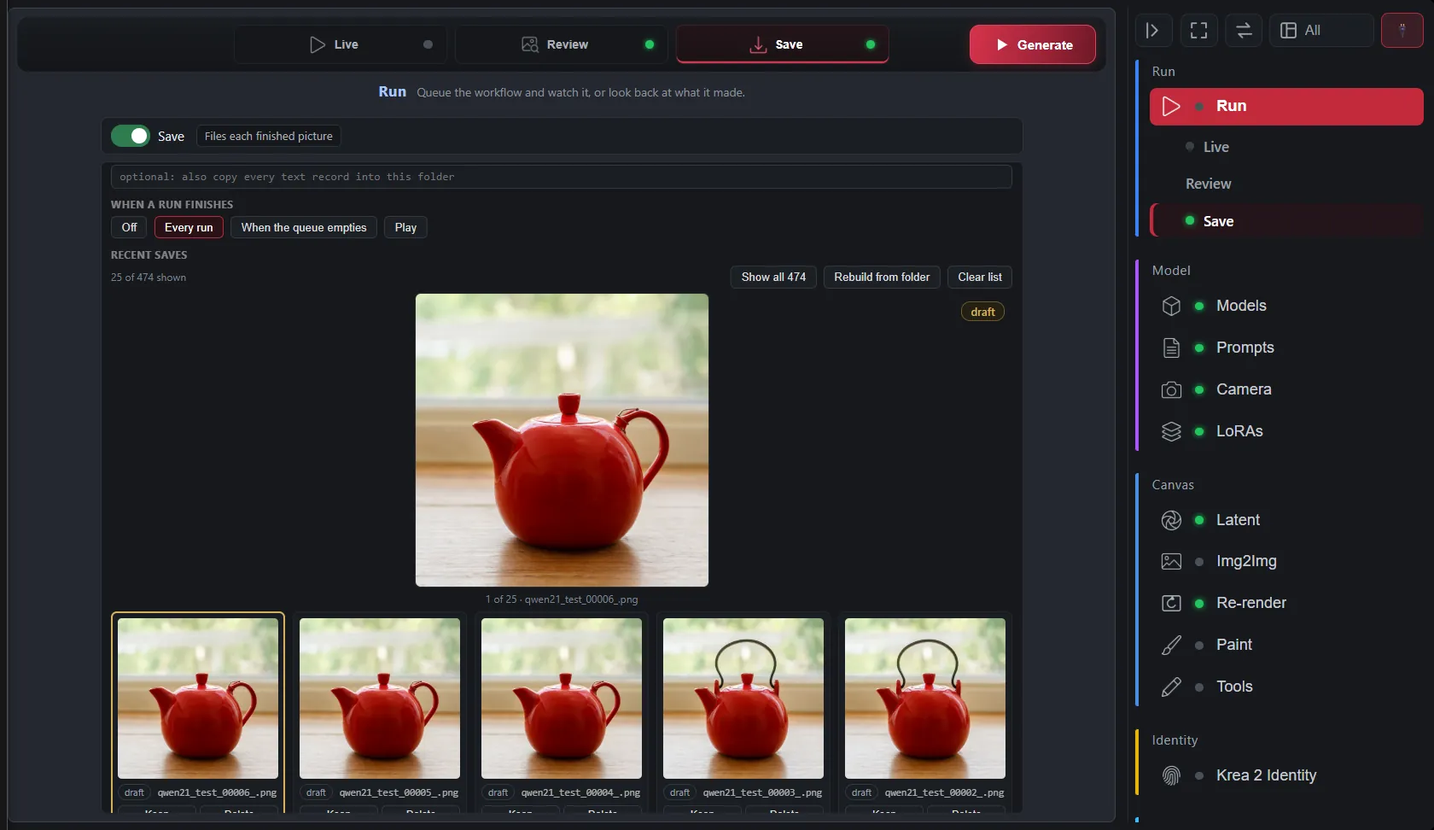
Task: Open the Latent aperture icon
Action: pos(1171,520)
